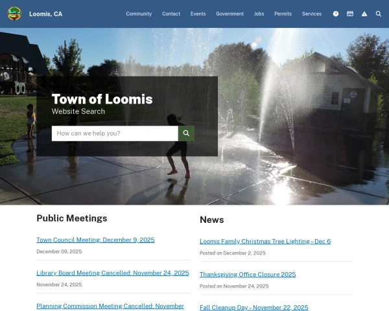Open the help question mark icon
This screenshot has width=389, height=311.
click(336, 14)
